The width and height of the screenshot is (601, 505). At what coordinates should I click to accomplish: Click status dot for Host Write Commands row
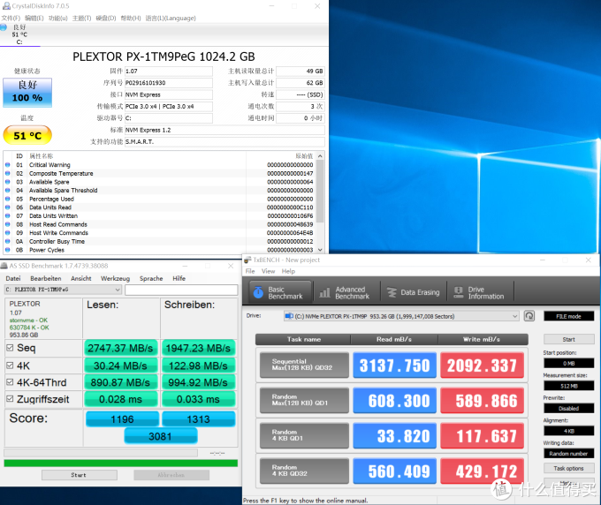click(x=7, y=233)
